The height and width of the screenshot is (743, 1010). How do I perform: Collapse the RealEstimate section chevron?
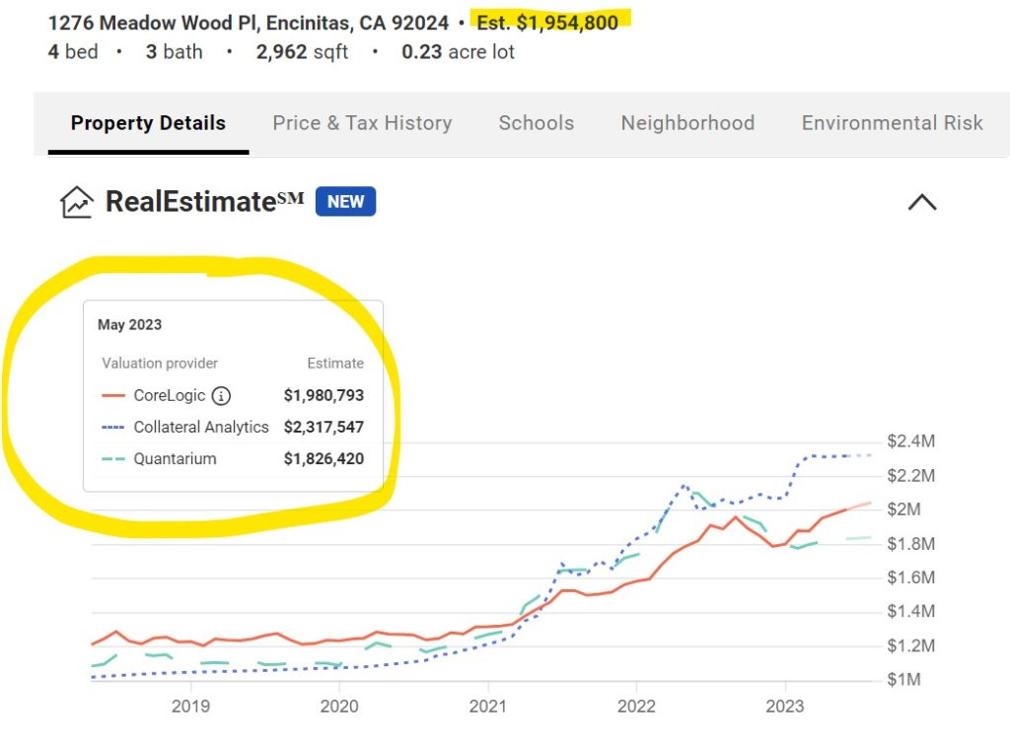(922, 202)
